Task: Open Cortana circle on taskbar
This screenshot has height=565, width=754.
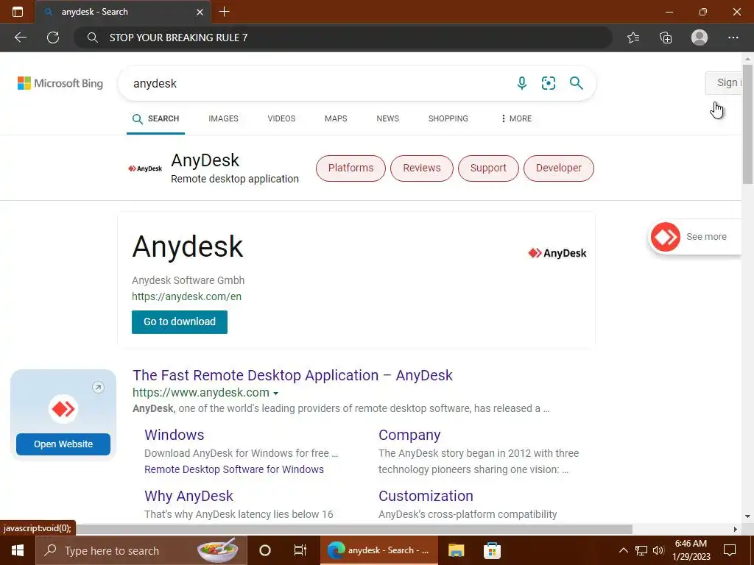Action: coord(265,550)
